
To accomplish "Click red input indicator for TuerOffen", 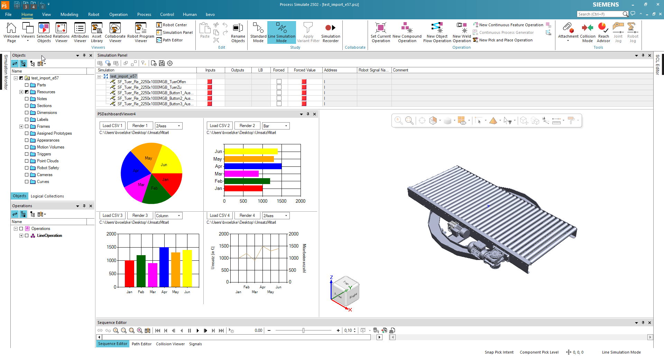I will (210, 82).
